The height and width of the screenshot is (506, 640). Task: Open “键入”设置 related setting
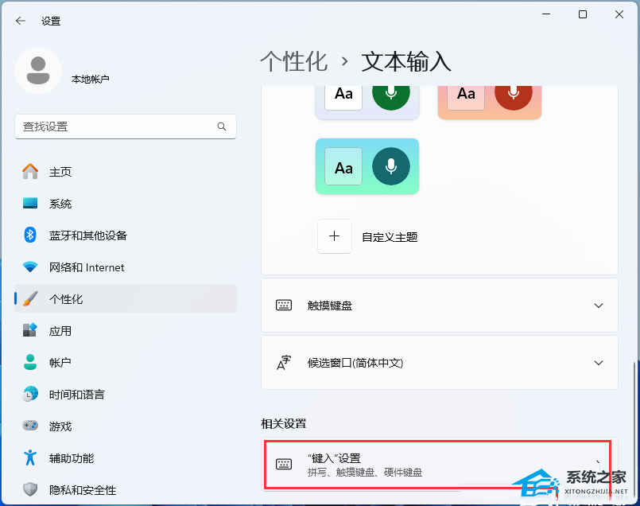click(439, 464)
